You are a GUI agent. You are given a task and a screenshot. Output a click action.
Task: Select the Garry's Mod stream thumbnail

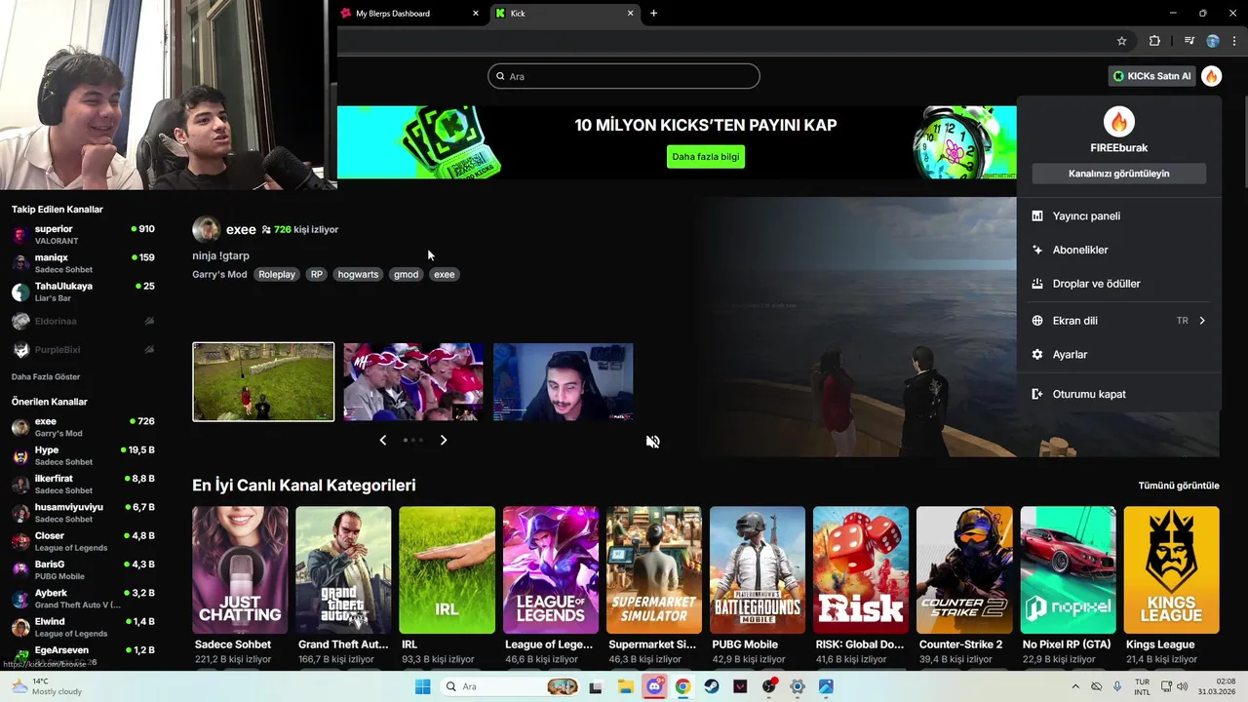[263, 382]
